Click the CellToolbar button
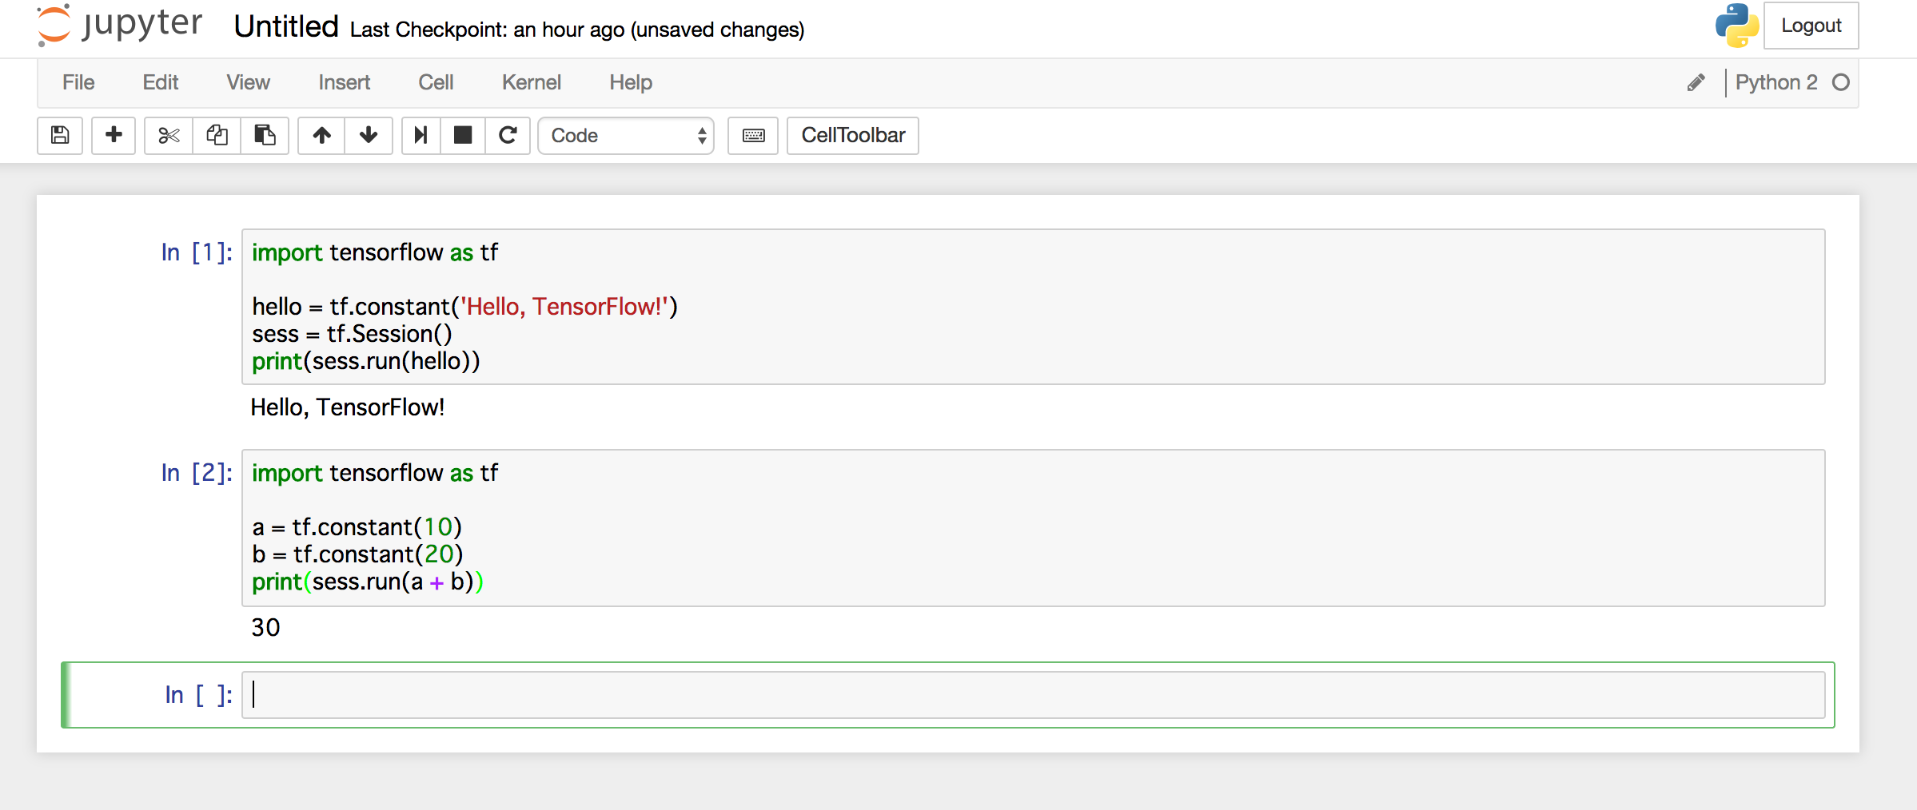The height and width of the screenshot is (810, 1917). click(853, 135)
